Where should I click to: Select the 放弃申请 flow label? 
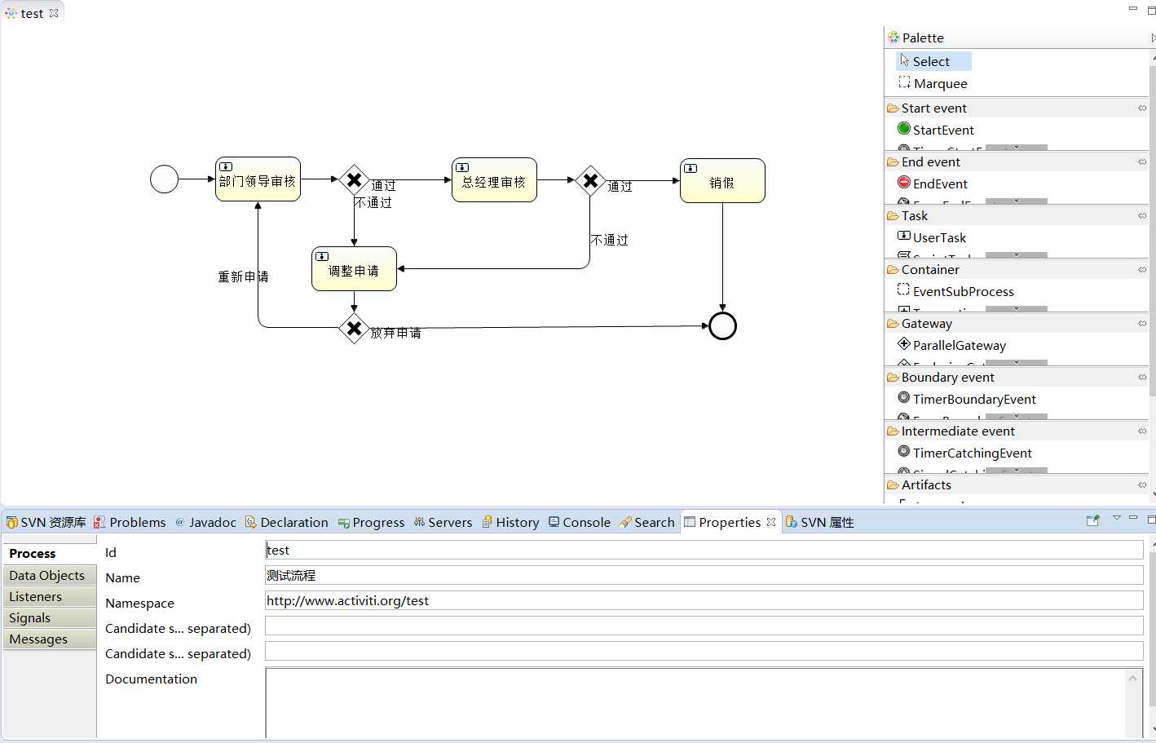point(395,333)
